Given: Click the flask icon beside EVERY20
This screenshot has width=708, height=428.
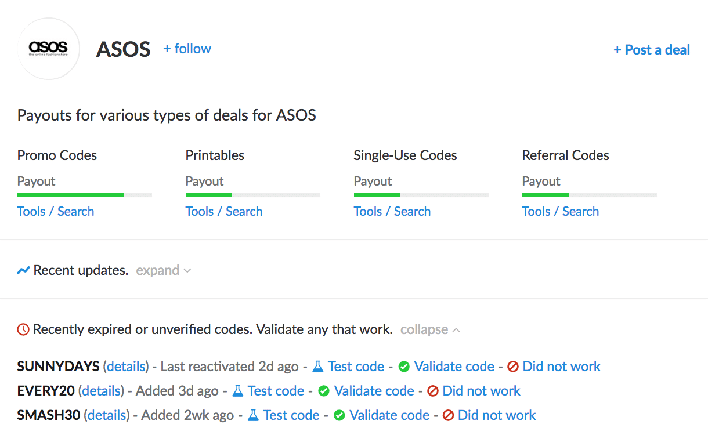Looking at the screenshot, I should [x=238, y=391].
